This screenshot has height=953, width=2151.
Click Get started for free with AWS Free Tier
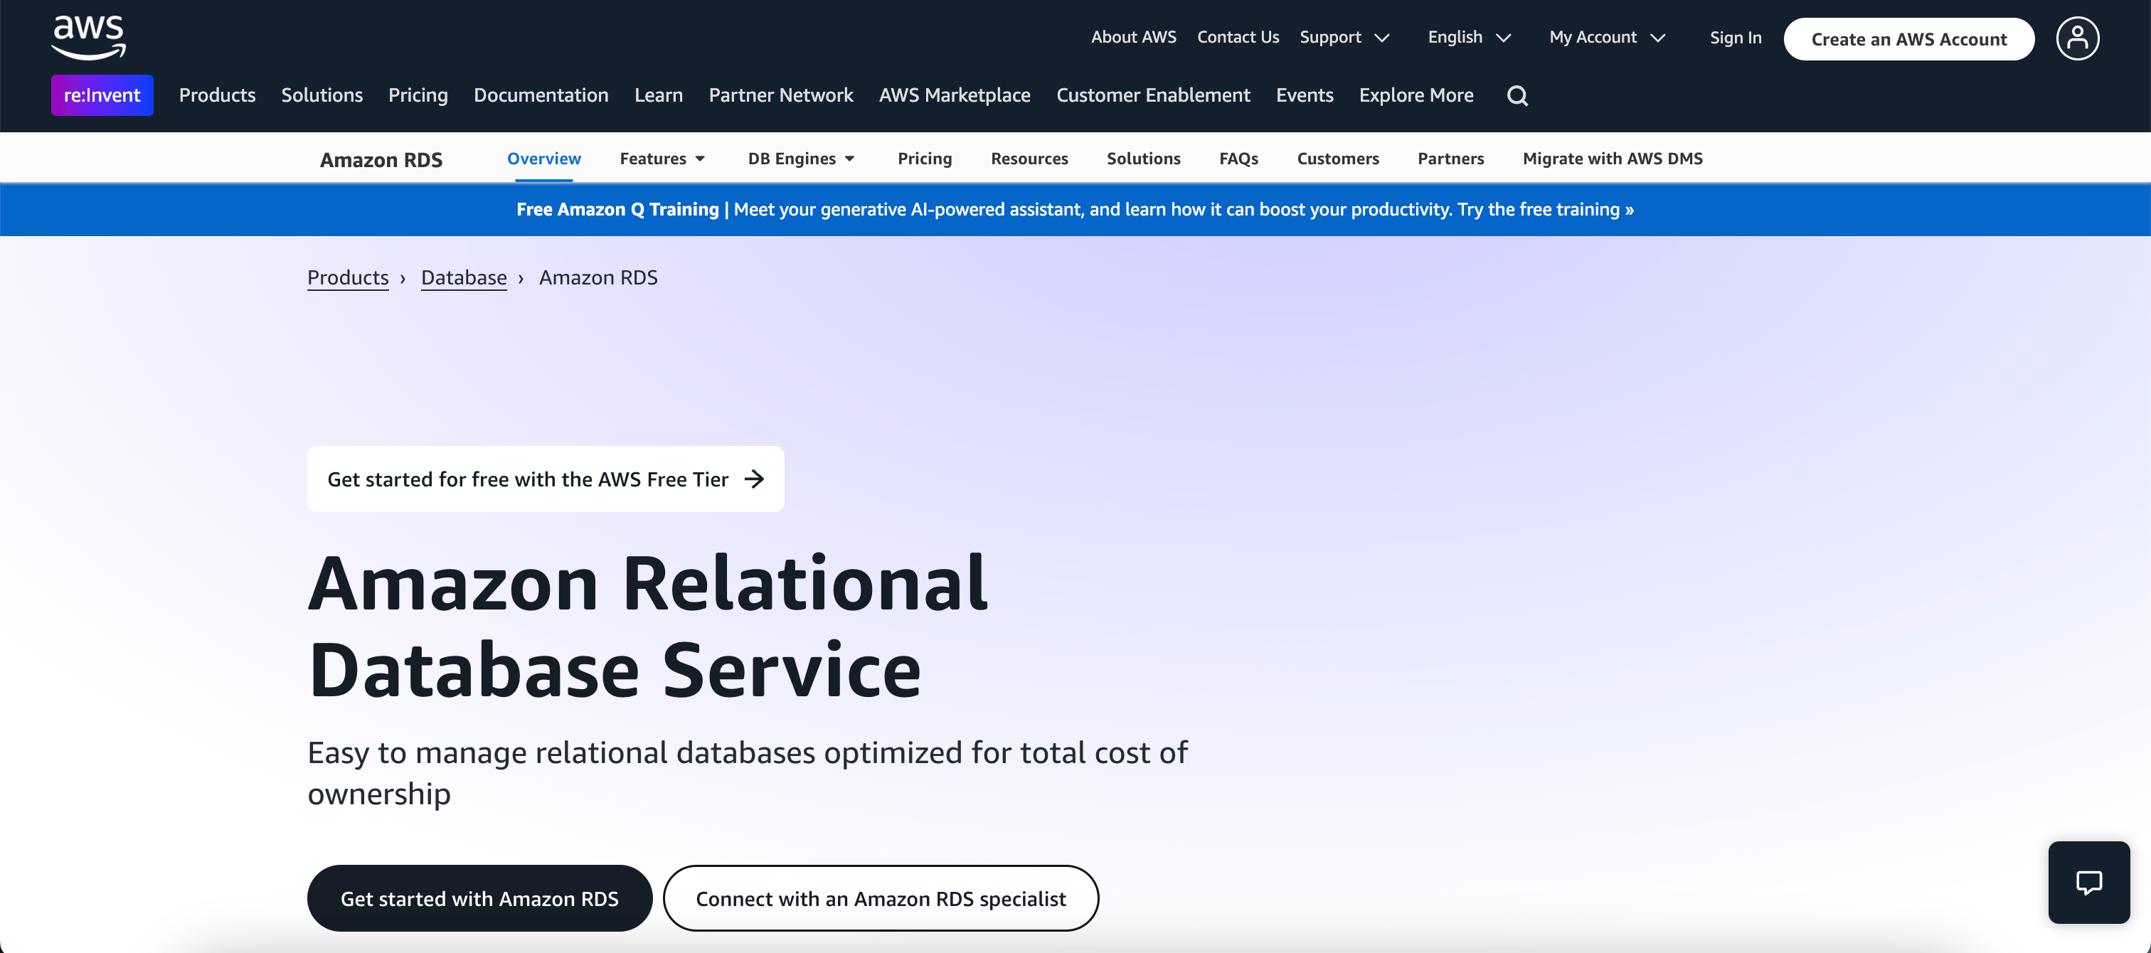546,479
